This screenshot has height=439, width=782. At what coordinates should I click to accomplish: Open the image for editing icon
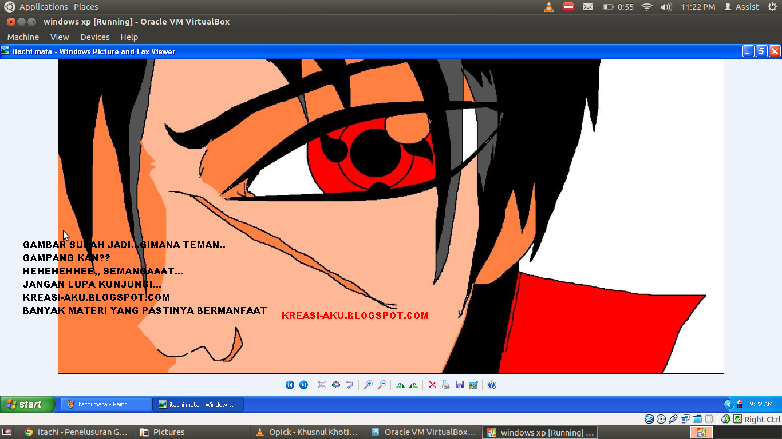(473, 385)
